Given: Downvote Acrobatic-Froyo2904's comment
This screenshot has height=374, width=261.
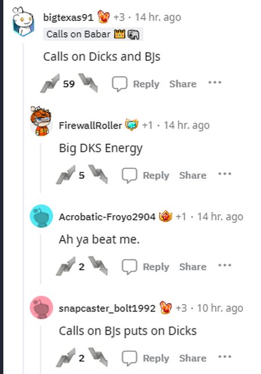Looking at the screenshot, I should click(98, 266).
